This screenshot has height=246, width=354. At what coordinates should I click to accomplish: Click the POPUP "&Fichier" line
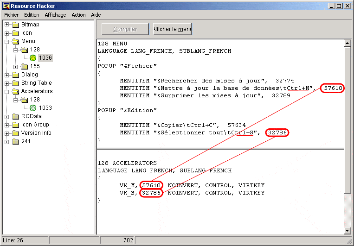(x=127, y=66)
